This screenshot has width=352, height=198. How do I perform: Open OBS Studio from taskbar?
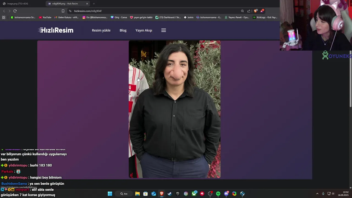pos(210,194)
